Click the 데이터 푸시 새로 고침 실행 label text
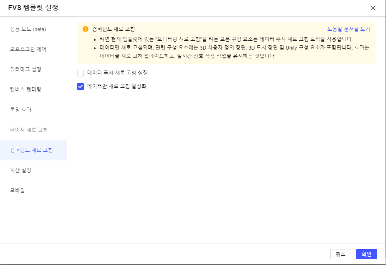 tap(117, 73)
